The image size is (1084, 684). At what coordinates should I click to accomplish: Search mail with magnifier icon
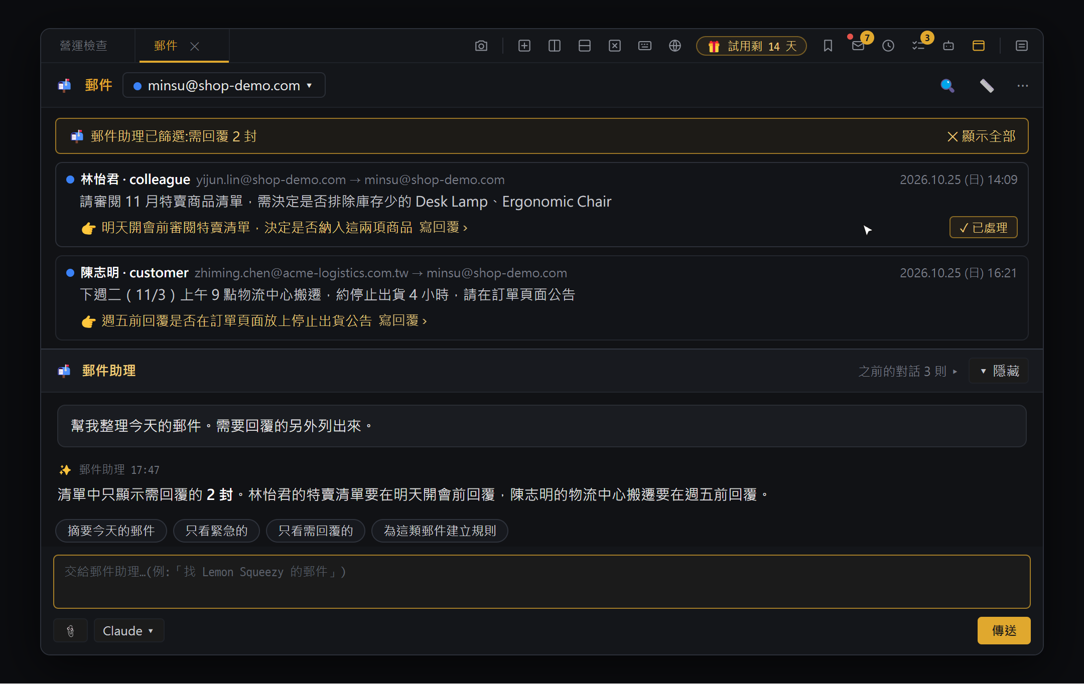947,86
